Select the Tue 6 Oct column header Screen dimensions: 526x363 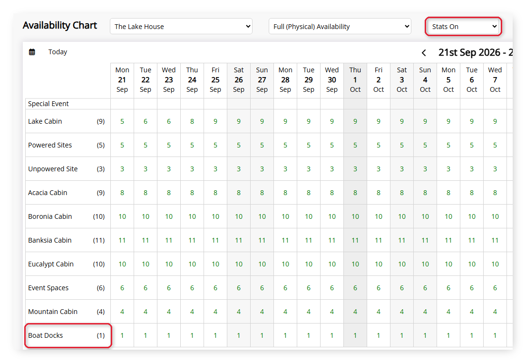pos(472,80)
